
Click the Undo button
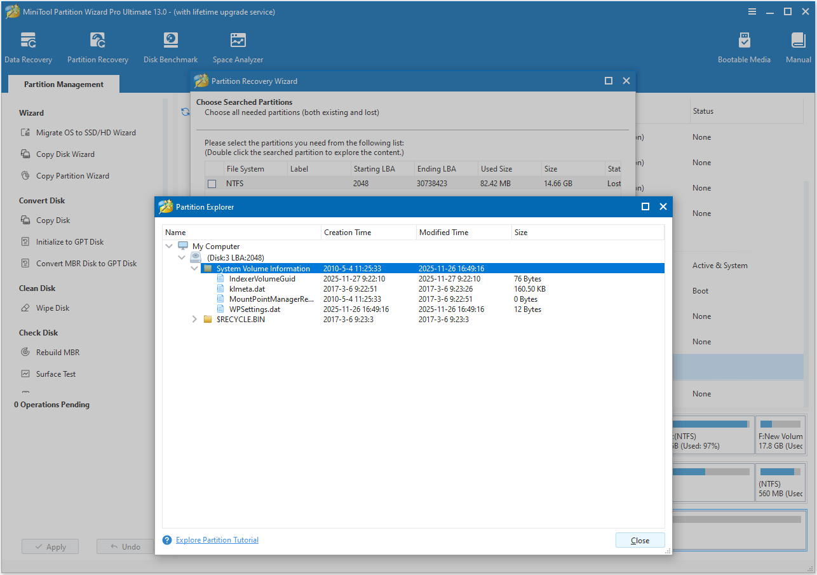coord(125,547)
